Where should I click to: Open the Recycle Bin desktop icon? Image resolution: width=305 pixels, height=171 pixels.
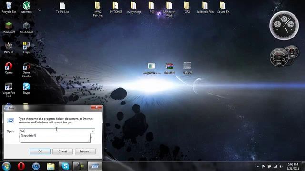9,8
